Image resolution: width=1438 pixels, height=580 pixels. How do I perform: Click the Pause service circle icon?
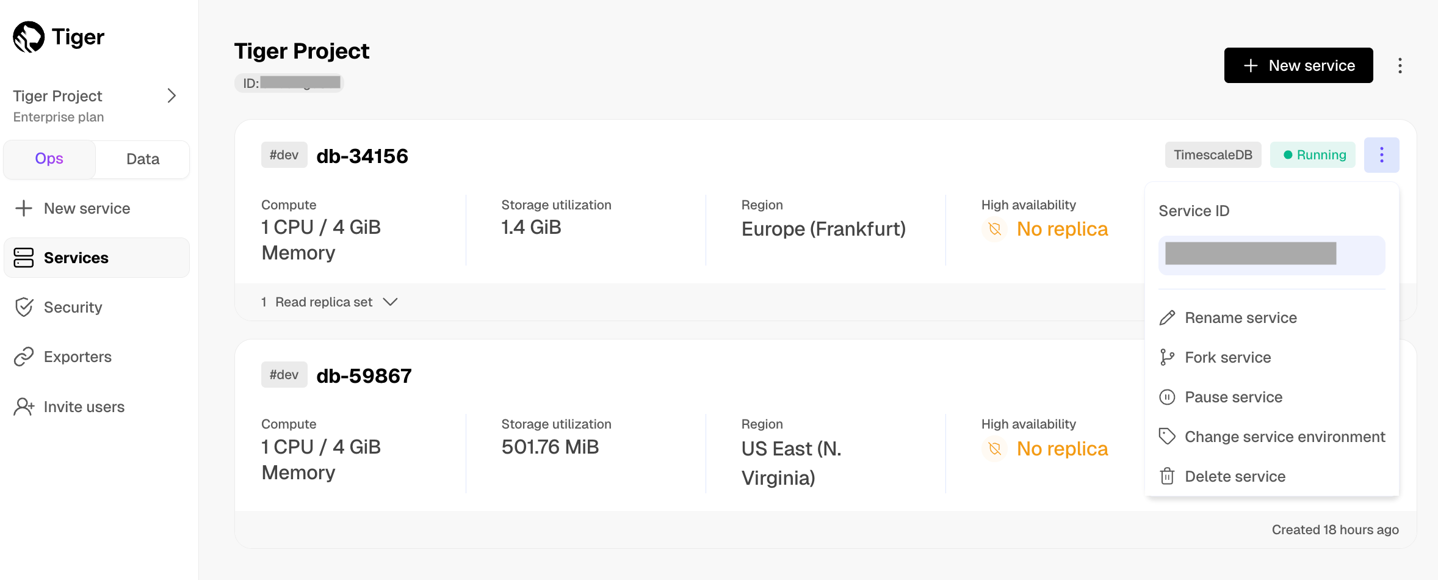(1167, 397)
